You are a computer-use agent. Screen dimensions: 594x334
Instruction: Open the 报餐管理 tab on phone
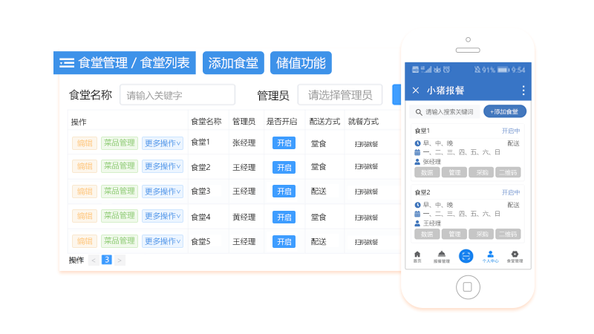click(x=442, y=257)
